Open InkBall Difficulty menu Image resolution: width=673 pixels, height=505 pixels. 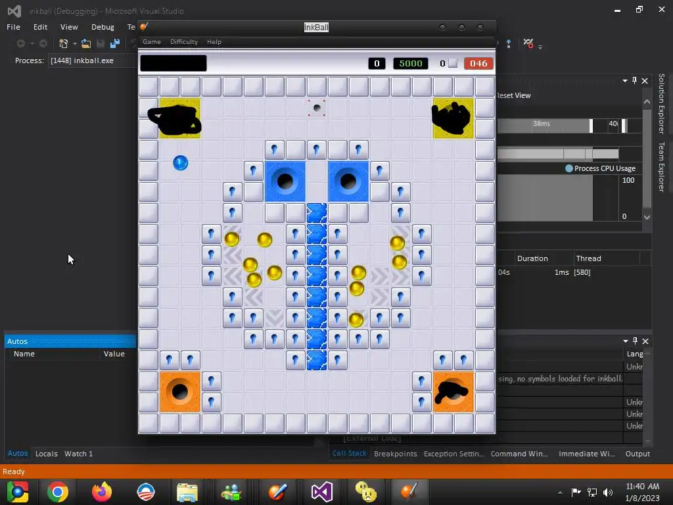tap(184, 41)
